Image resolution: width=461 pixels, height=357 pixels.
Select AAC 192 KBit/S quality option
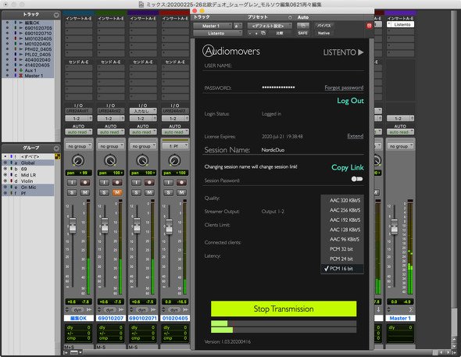coord(342,220)
